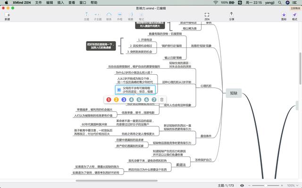Select the '首先冷静下来，避免恐慌和狂热' topic
Viewport: 302px width, 188px height.
147,160
